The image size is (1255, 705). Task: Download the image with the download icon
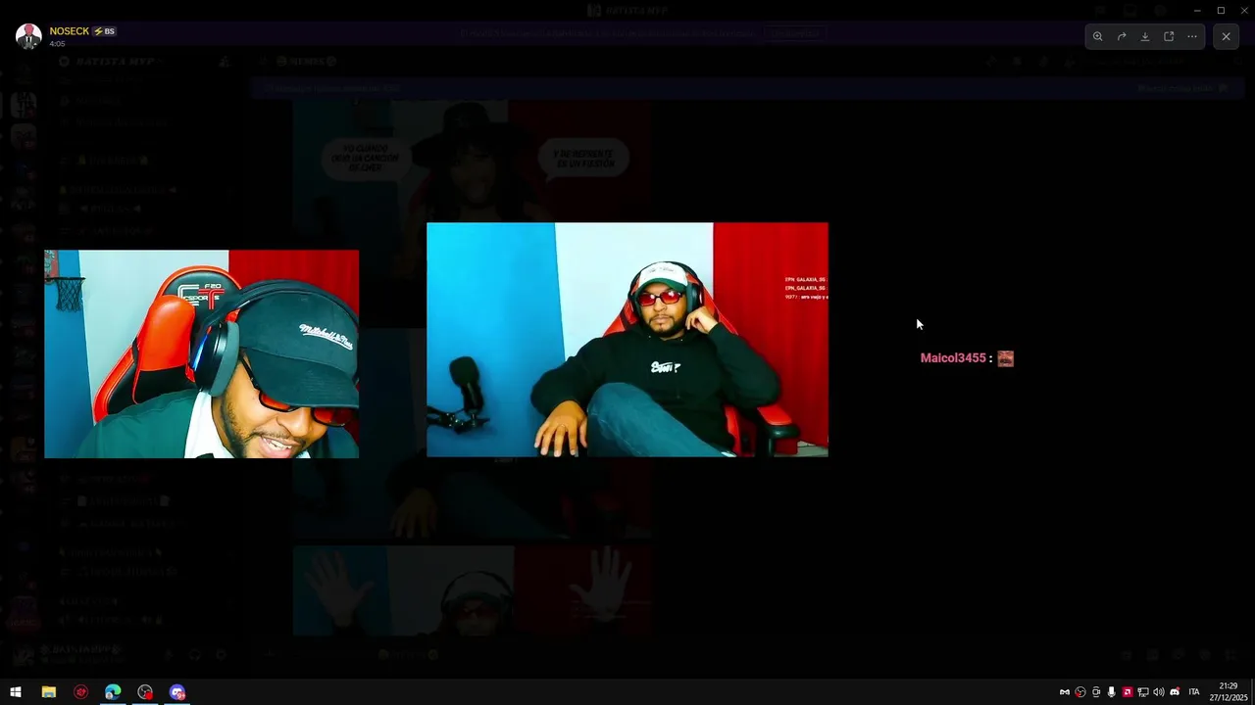pyautogui.click(x=1145, y=36)
